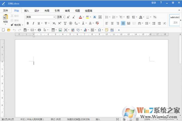182x121 pixels.
Task: Click the redo arrow
Action: pos(20,30)
